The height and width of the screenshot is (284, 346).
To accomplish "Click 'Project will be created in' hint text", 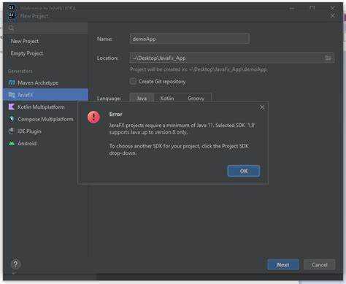I will (x=199, y=69).
